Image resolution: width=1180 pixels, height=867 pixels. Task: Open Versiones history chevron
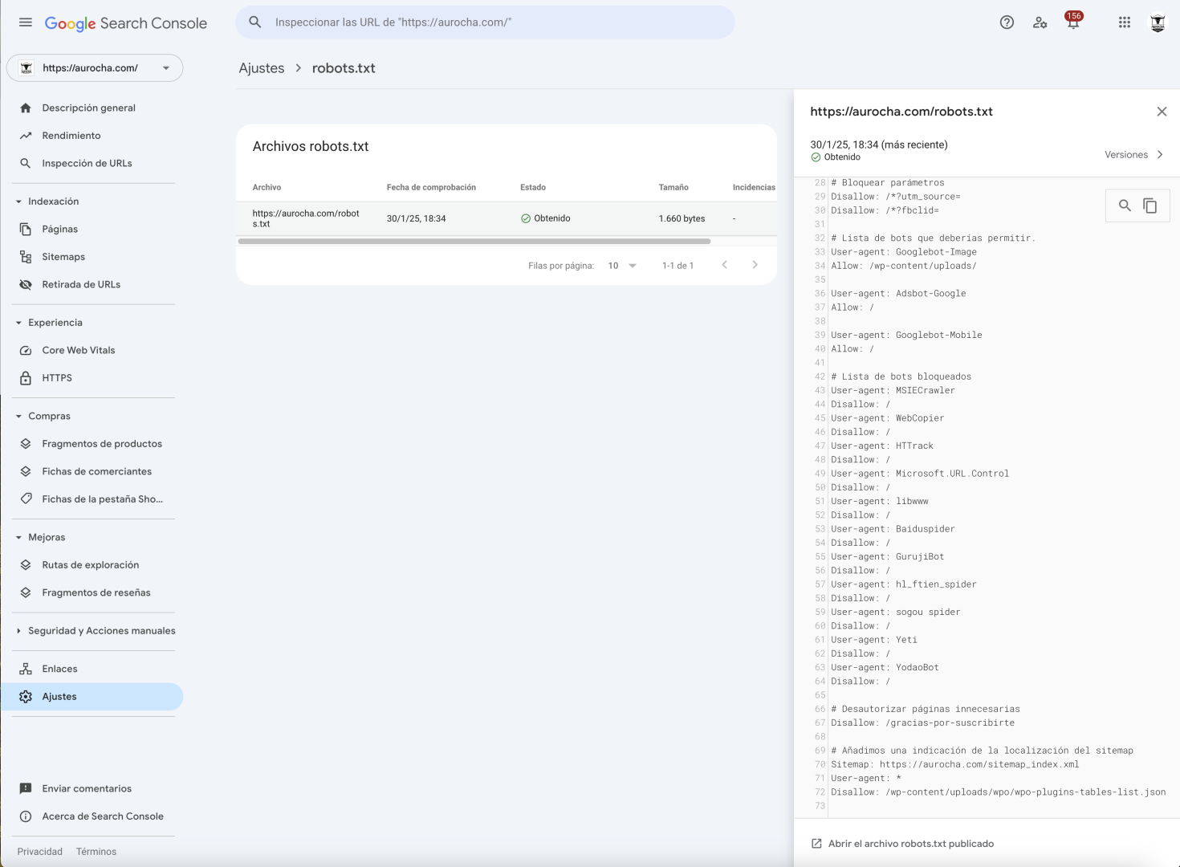click(x=1160, y=155)
